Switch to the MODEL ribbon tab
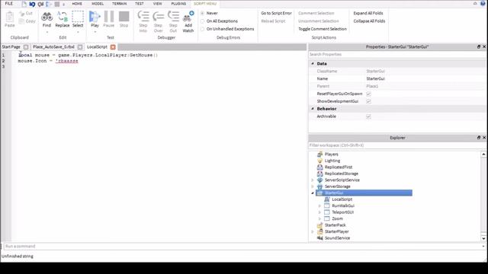 click(x=98, y=4)
